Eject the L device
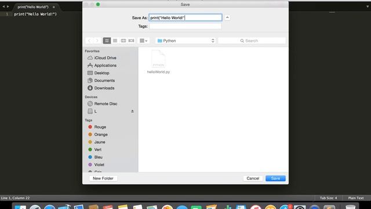The width and height of the screenshot is (371, 209). pos(132,111)
